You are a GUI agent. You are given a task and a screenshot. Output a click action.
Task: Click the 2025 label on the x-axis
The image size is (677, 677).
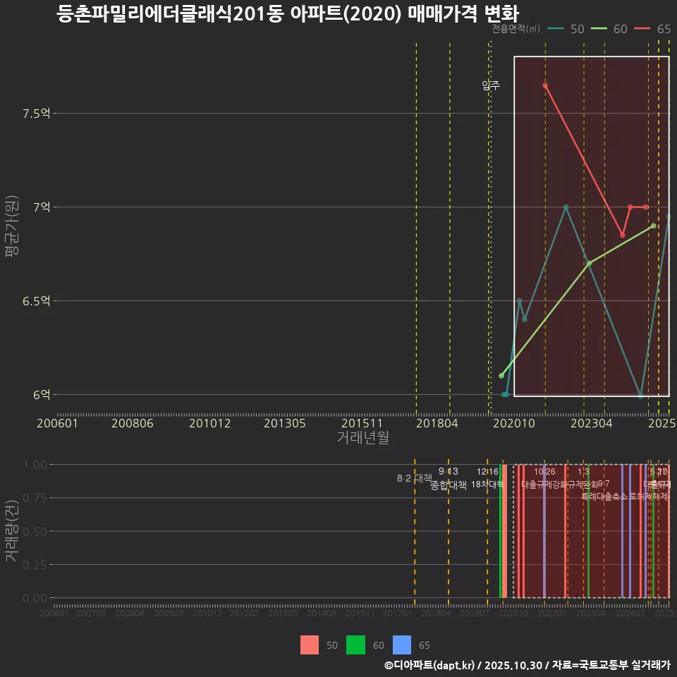coord(662,424)
